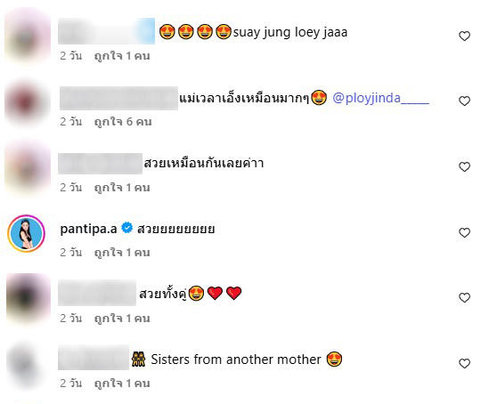View likes on pantipa.a's comment
The image size is (481, 404).
click(122, 253)
